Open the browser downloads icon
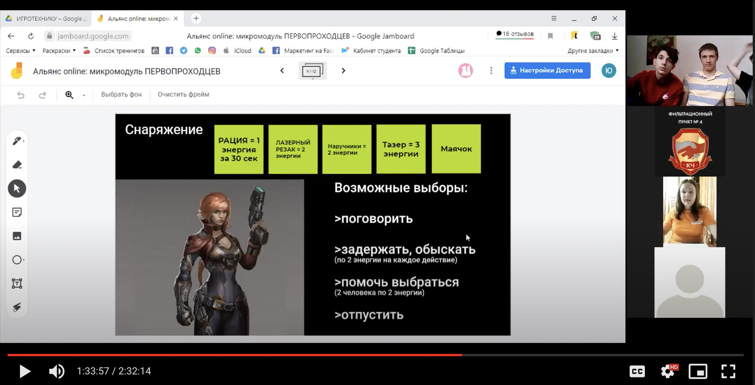Screen dimensions: 755x385 pyautogui.click(x=614, y=36)
